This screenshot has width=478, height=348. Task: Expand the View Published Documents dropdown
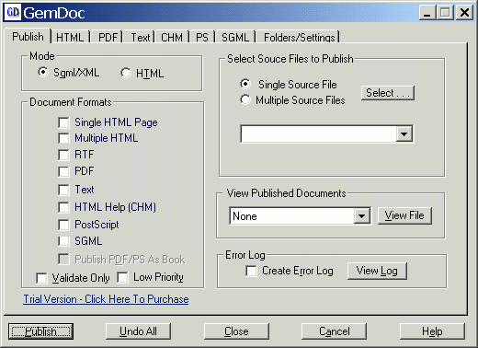pos(361,216)
